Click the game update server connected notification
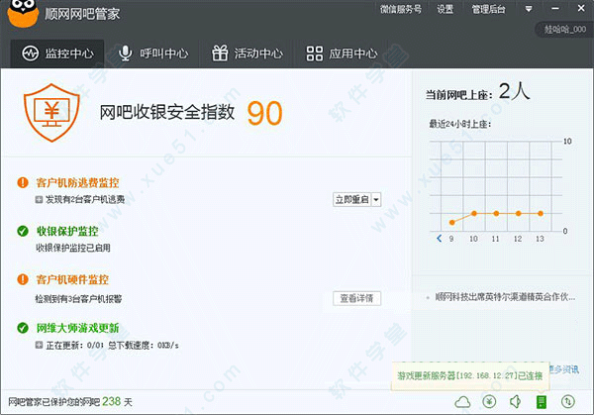The width and height of the screenshot is (594, 415). click(469, 375)
